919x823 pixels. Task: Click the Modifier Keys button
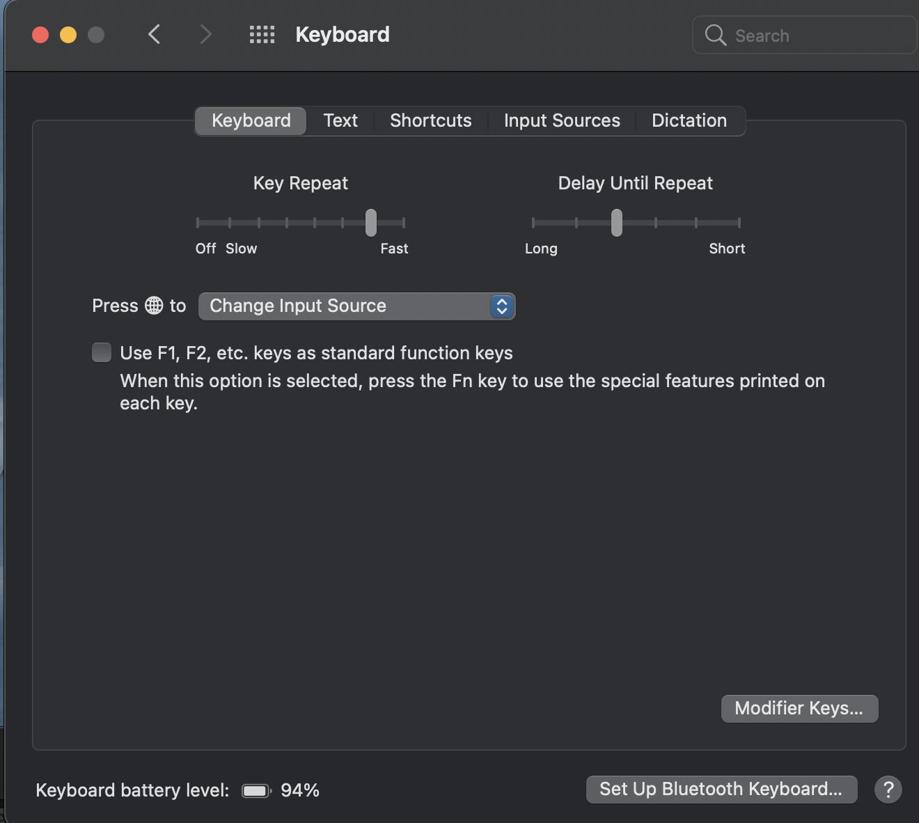coord(799,708)
